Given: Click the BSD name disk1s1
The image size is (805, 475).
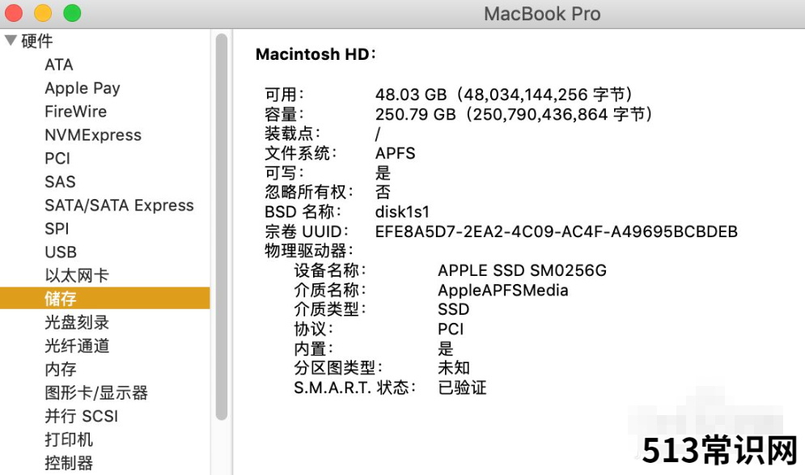Looking at the screenshot, I should (402, 211).
